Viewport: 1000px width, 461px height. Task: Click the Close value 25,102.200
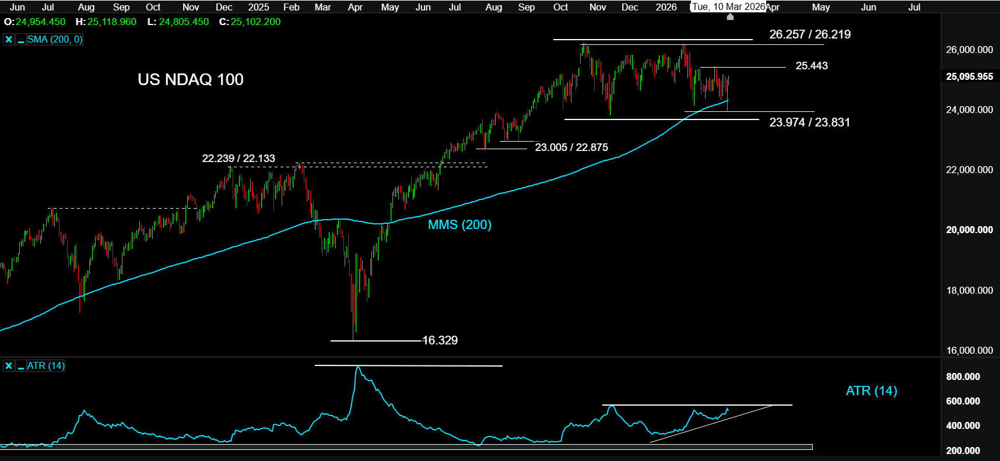pyautogui.click(x=255, y=22)
